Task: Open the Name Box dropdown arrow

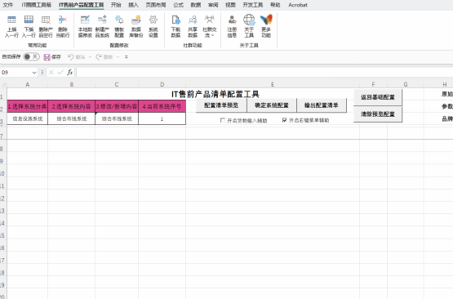Action: point(34,73)
